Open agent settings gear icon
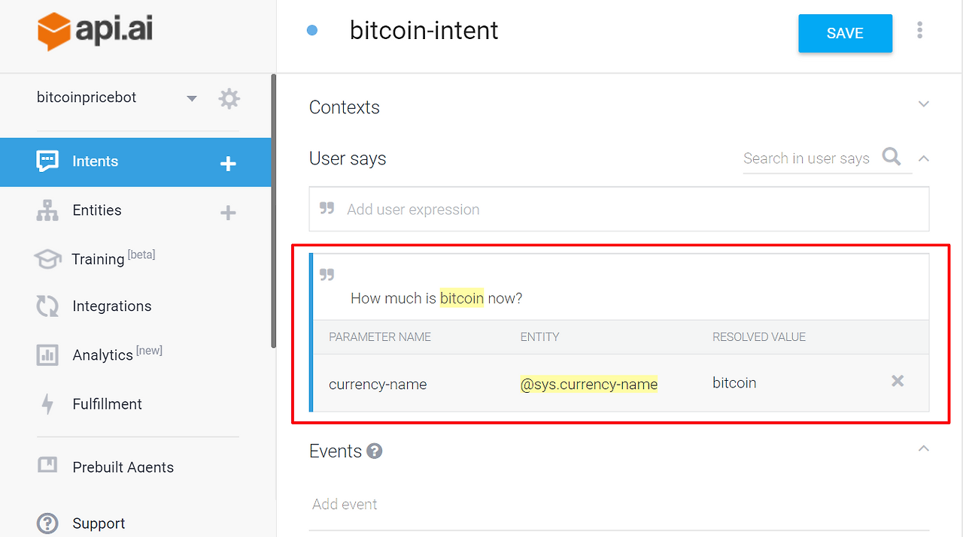 (229, 98)
